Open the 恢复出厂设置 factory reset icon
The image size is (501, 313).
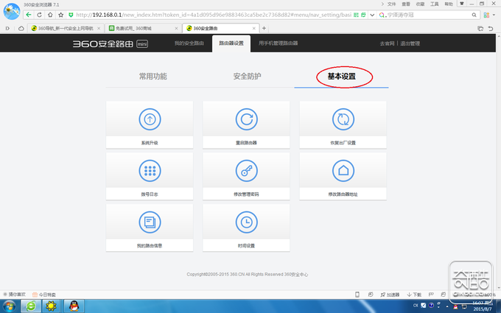343,119
